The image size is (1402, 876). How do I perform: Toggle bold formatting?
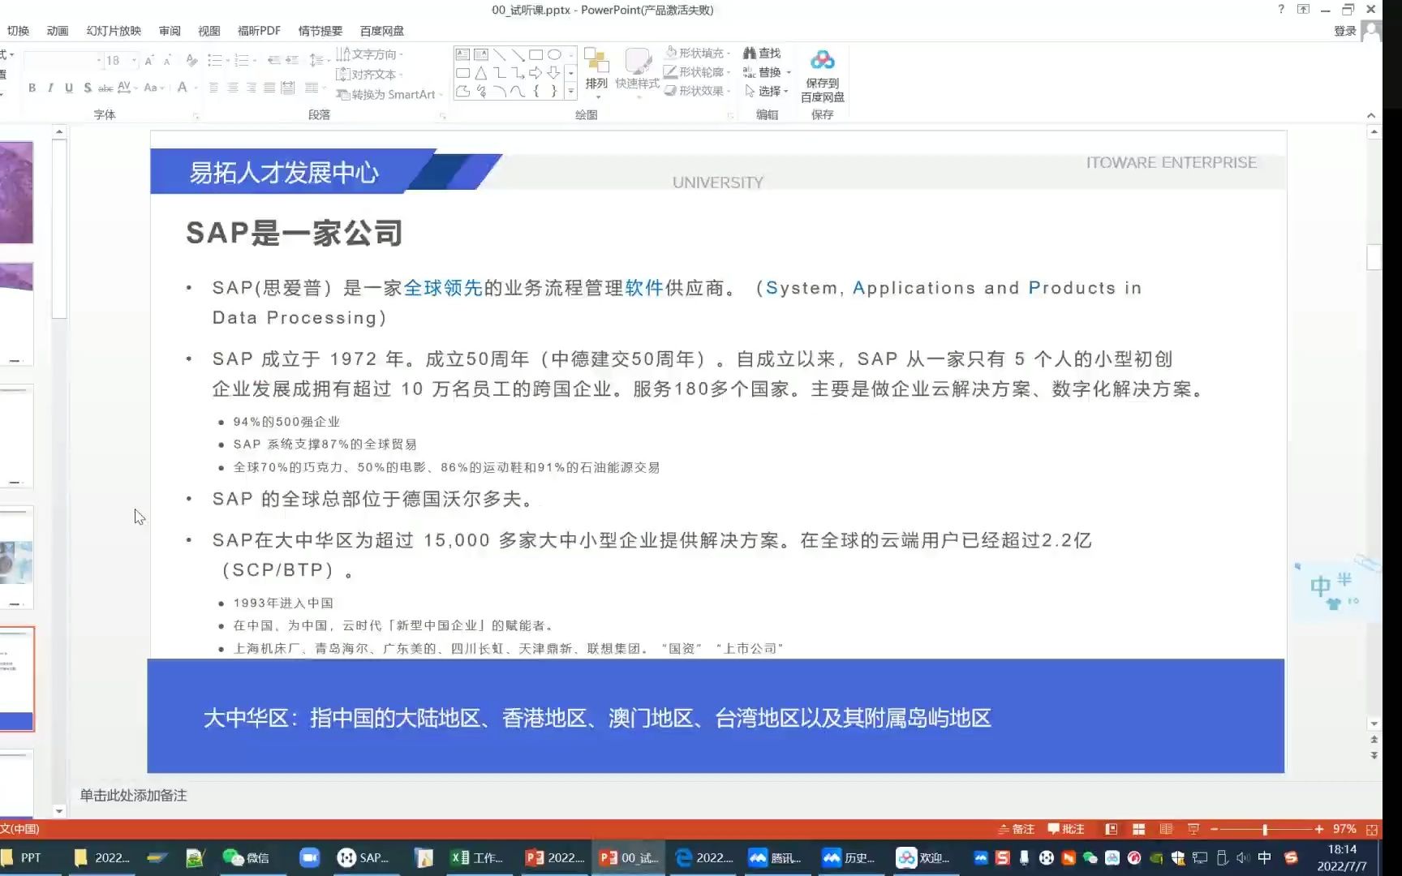coord(32,88)
